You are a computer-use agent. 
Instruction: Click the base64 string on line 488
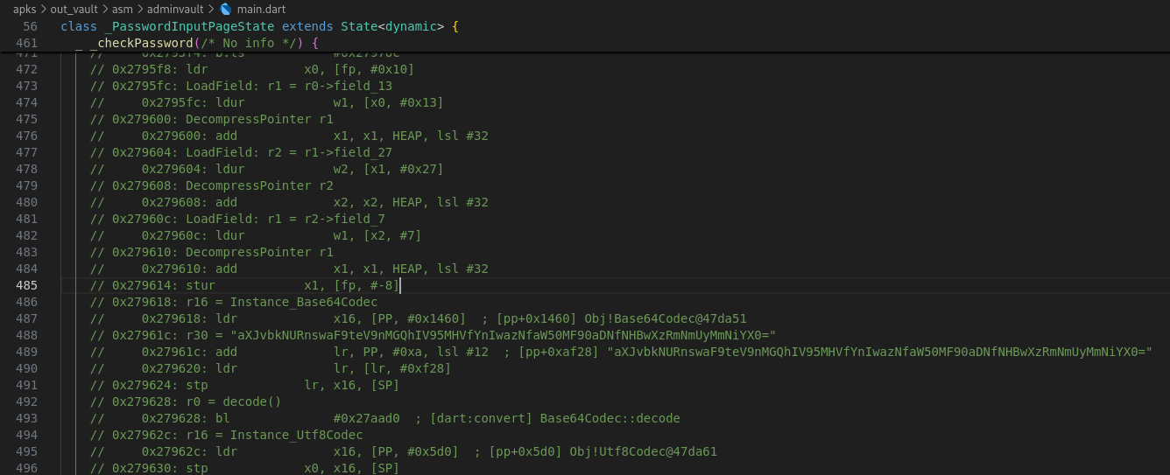(504, 335)
